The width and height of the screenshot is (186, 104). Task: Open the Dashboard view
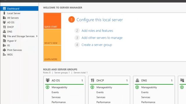[x=19, y=8]
